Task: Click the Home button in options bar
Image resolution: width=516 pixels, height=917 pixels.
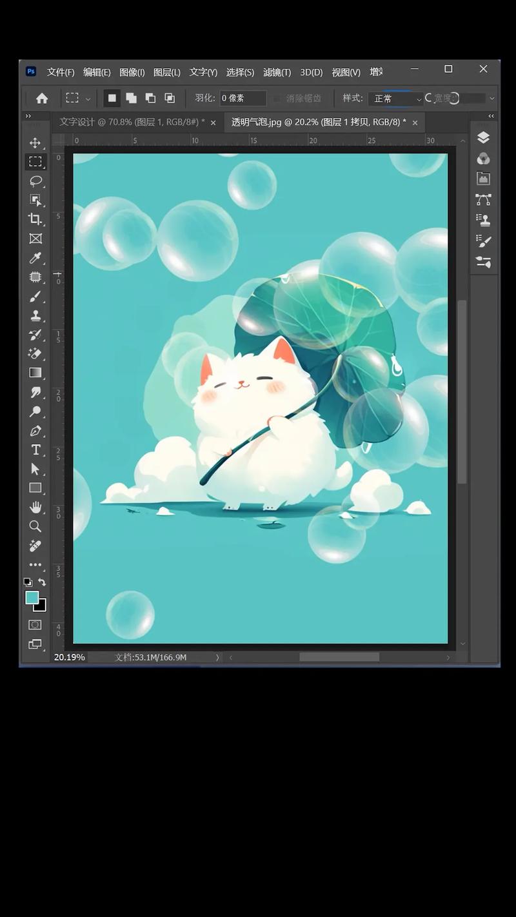Action: pyautogui.click(x=42, y=98)
